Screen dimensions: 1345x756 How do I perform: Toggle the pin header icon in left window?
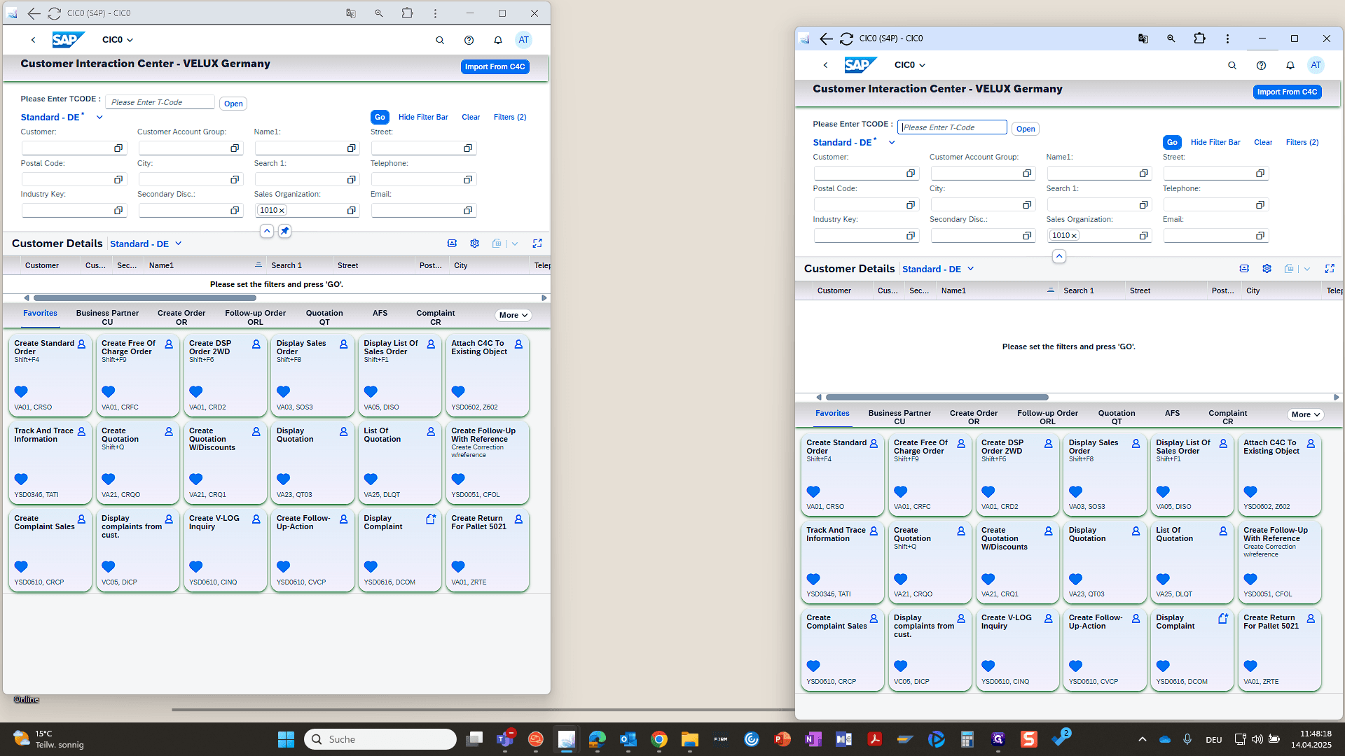284,231
